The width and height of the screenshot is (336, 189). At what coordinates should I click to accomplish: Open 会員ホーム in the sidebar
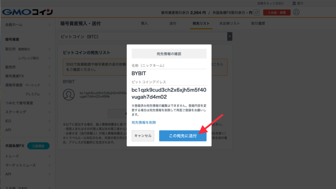pos(28,25)
